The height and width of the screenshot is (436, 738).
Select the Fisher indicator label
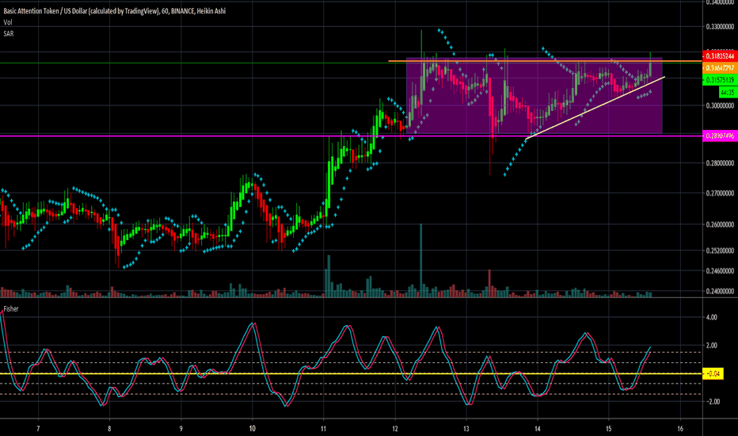click(x=11, y=308)
